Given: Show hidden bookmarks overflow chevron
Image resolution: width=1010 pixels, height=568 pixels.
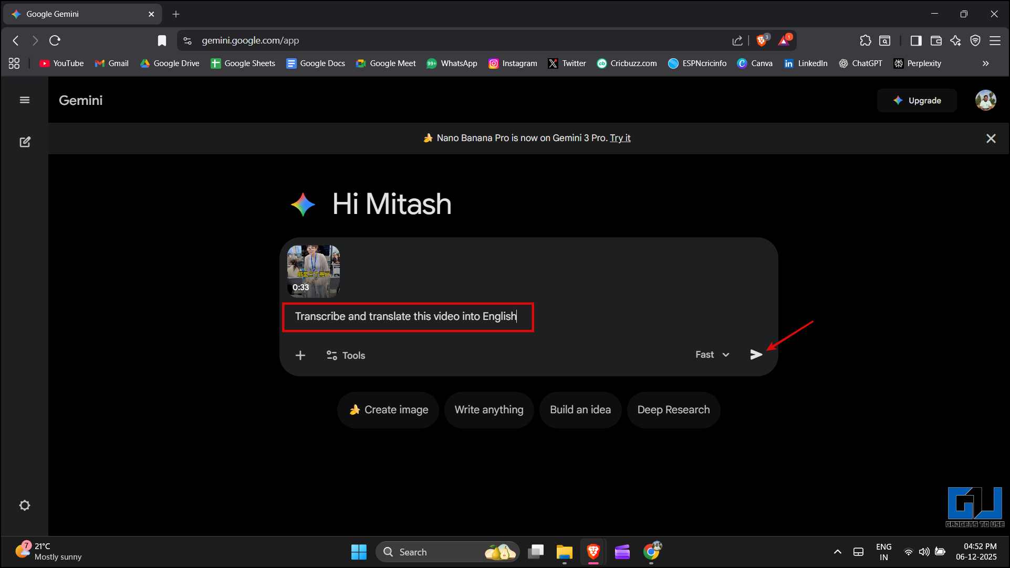Looking at the screenshot, I should pos(985,63).
